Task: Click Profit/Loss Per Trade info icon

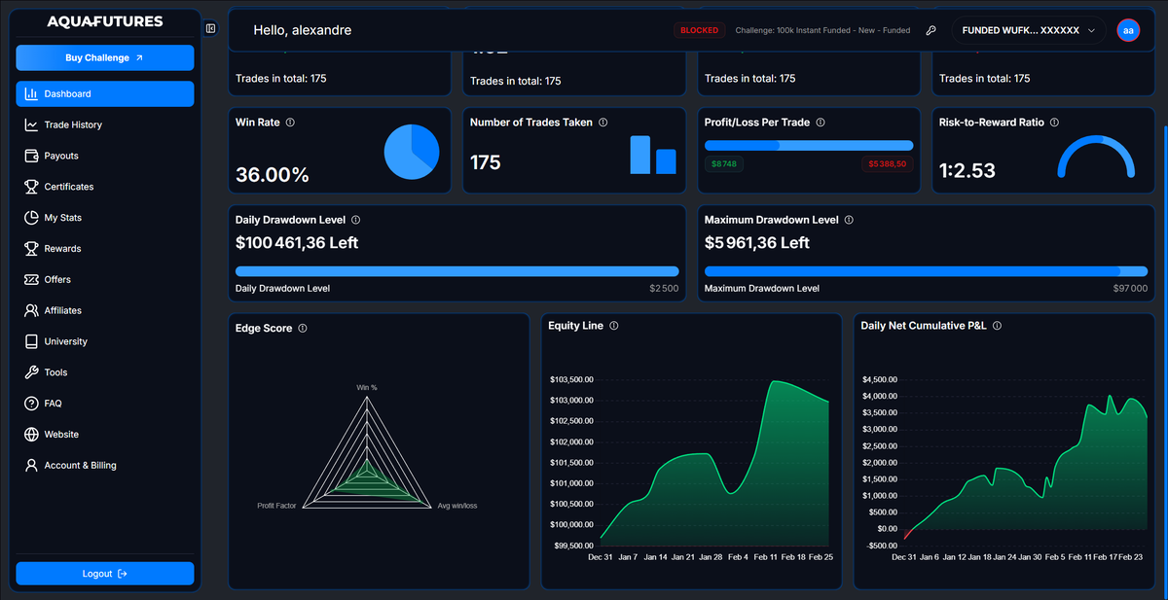Action: click(821, 123)
